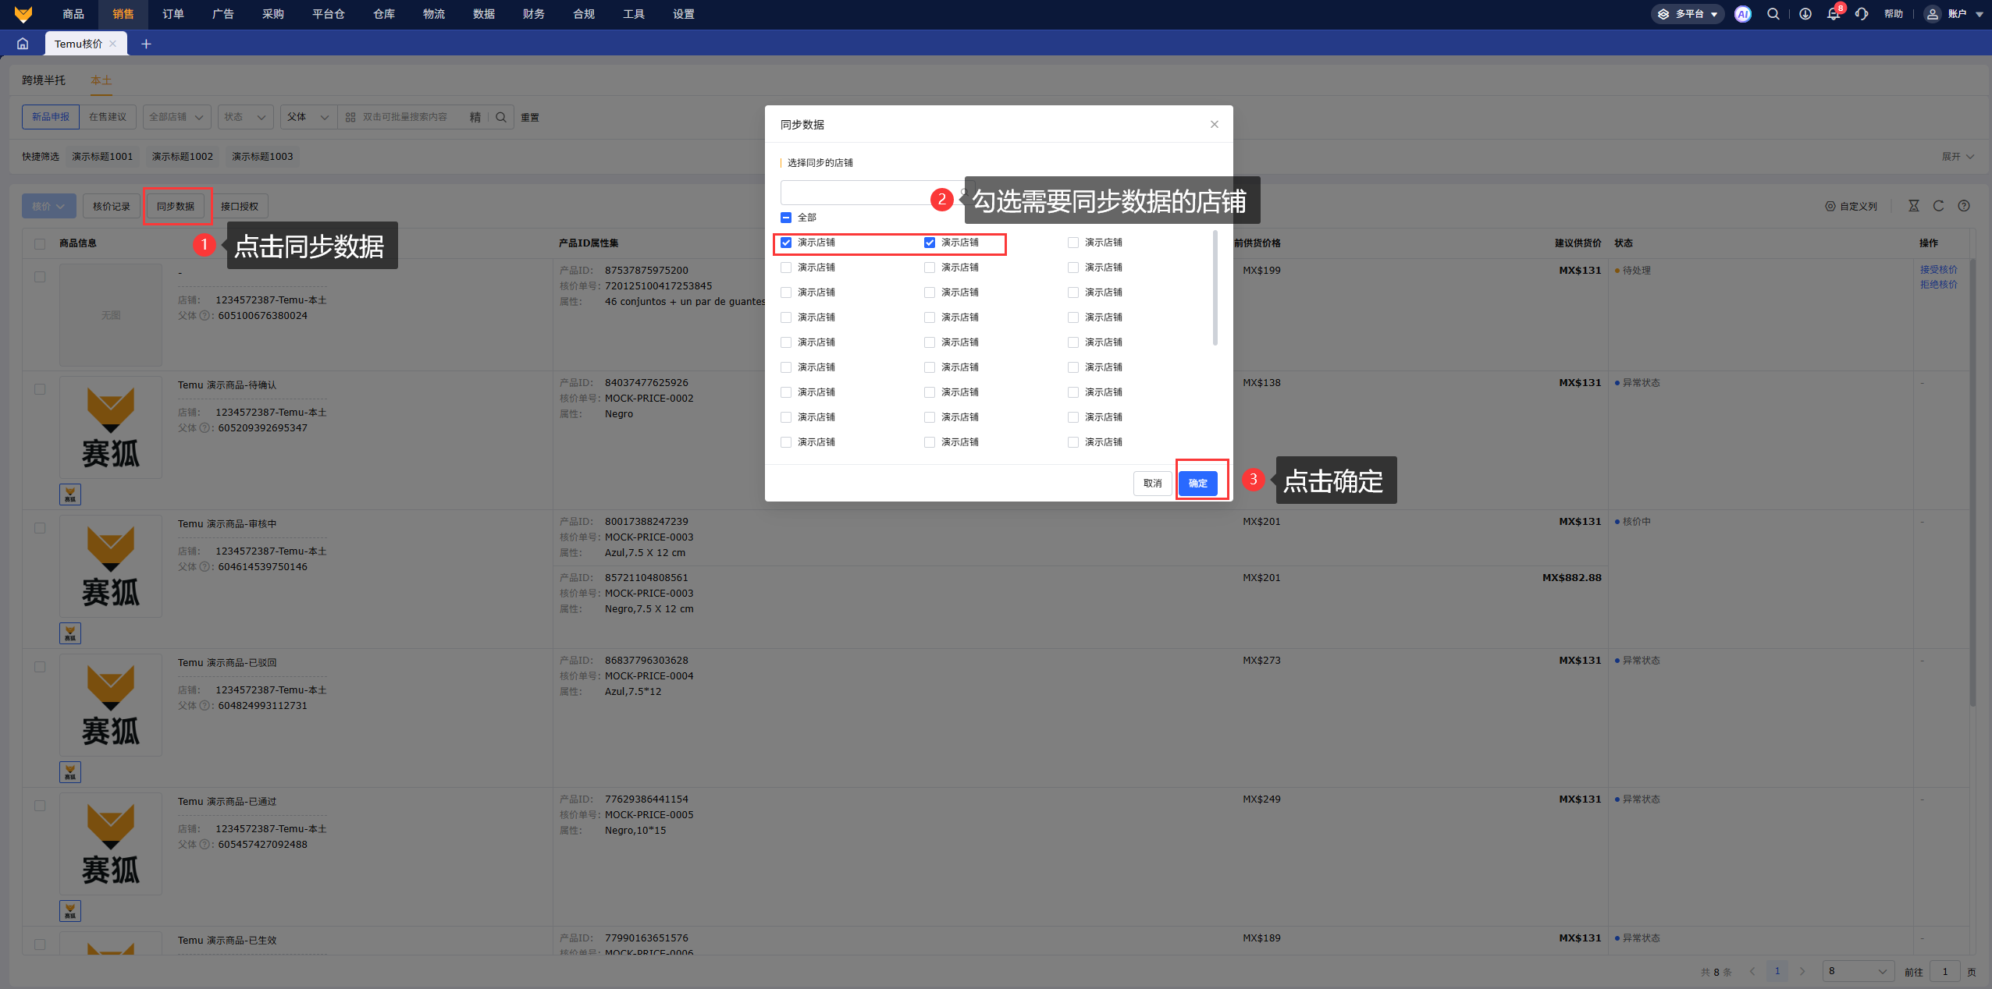Open the 状态 status dropdown
The height and width of the screenshot is (989, 1992).
click(245, 117)
